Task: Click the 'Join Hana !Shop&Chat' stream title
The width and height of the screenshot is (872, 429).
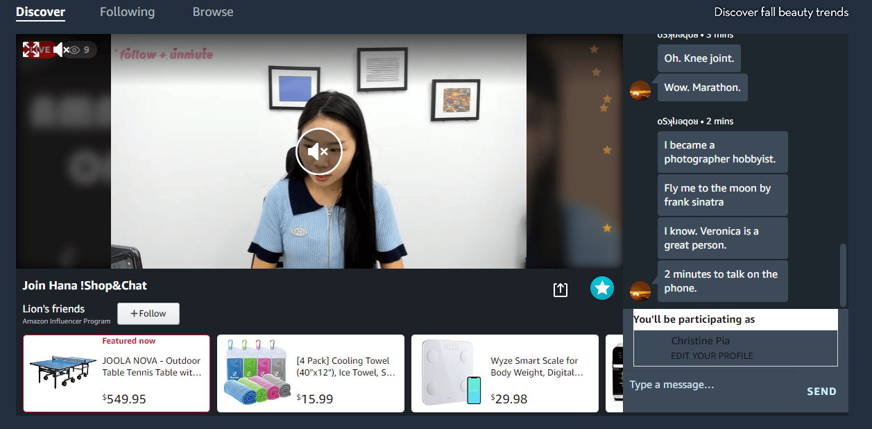Action: click(x=85, y=285)
